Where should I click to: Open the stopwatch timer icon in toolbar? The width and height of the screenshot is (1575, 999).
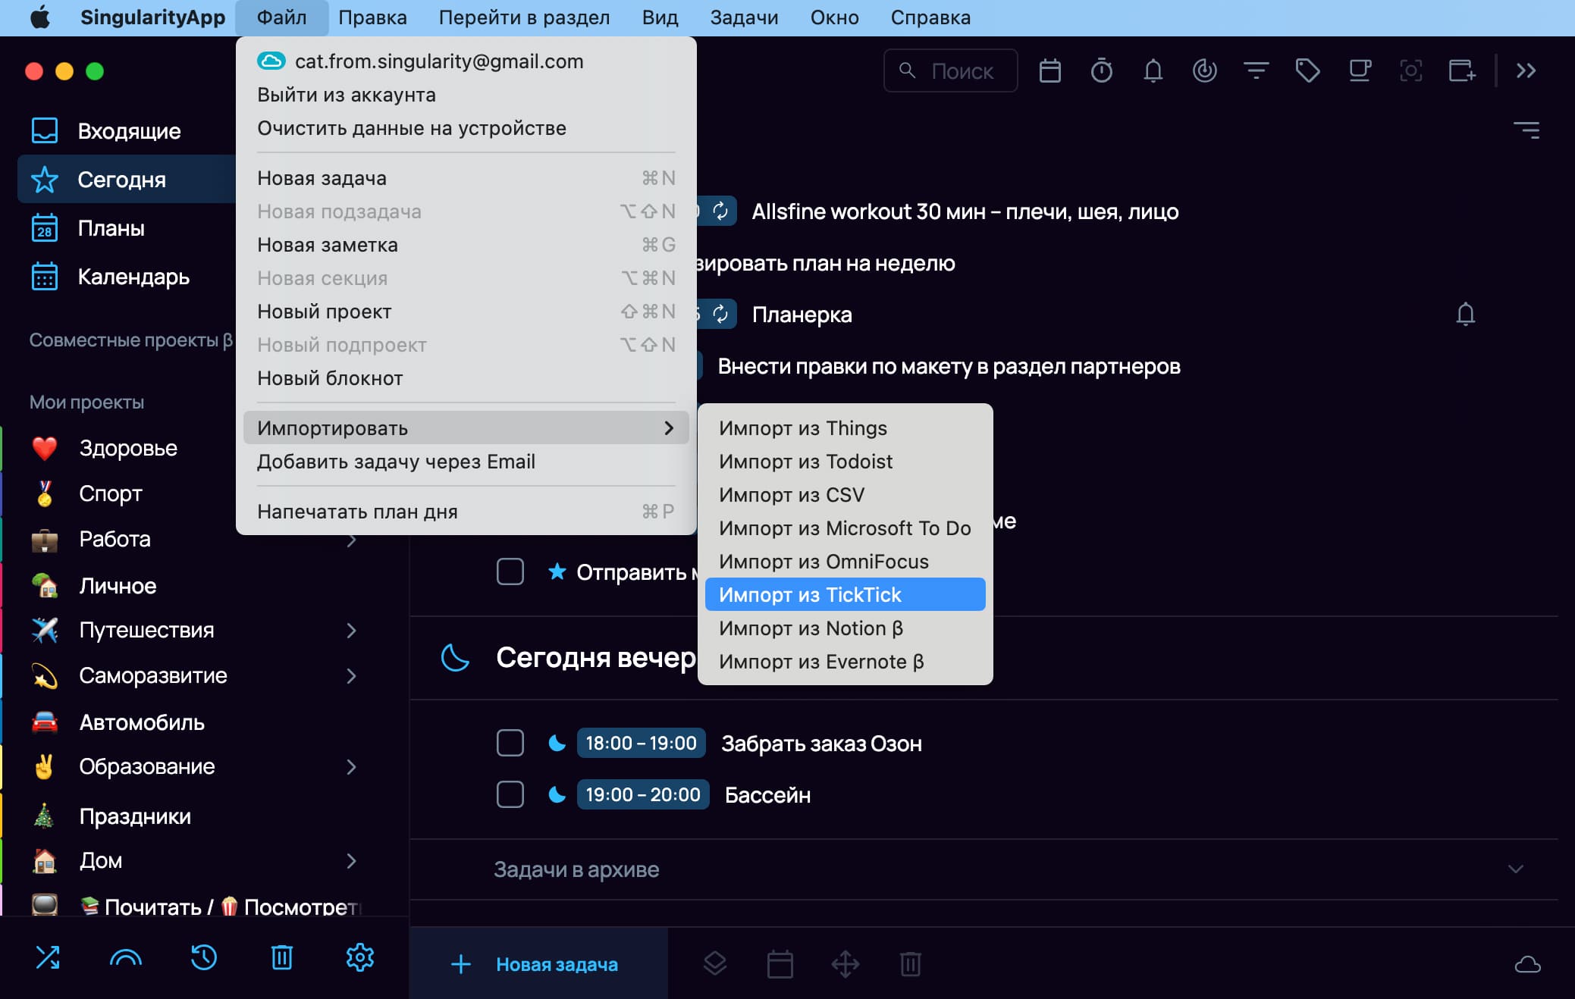coord(1101,70)
